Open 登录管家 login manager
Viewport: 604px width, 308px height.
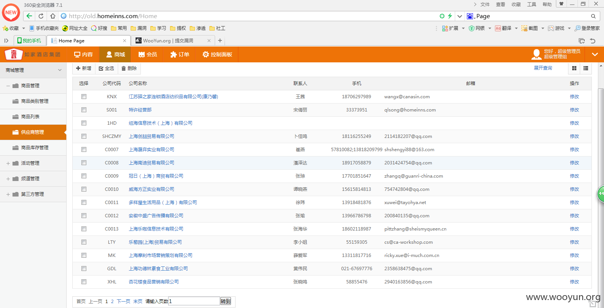[x=587, y=28]
